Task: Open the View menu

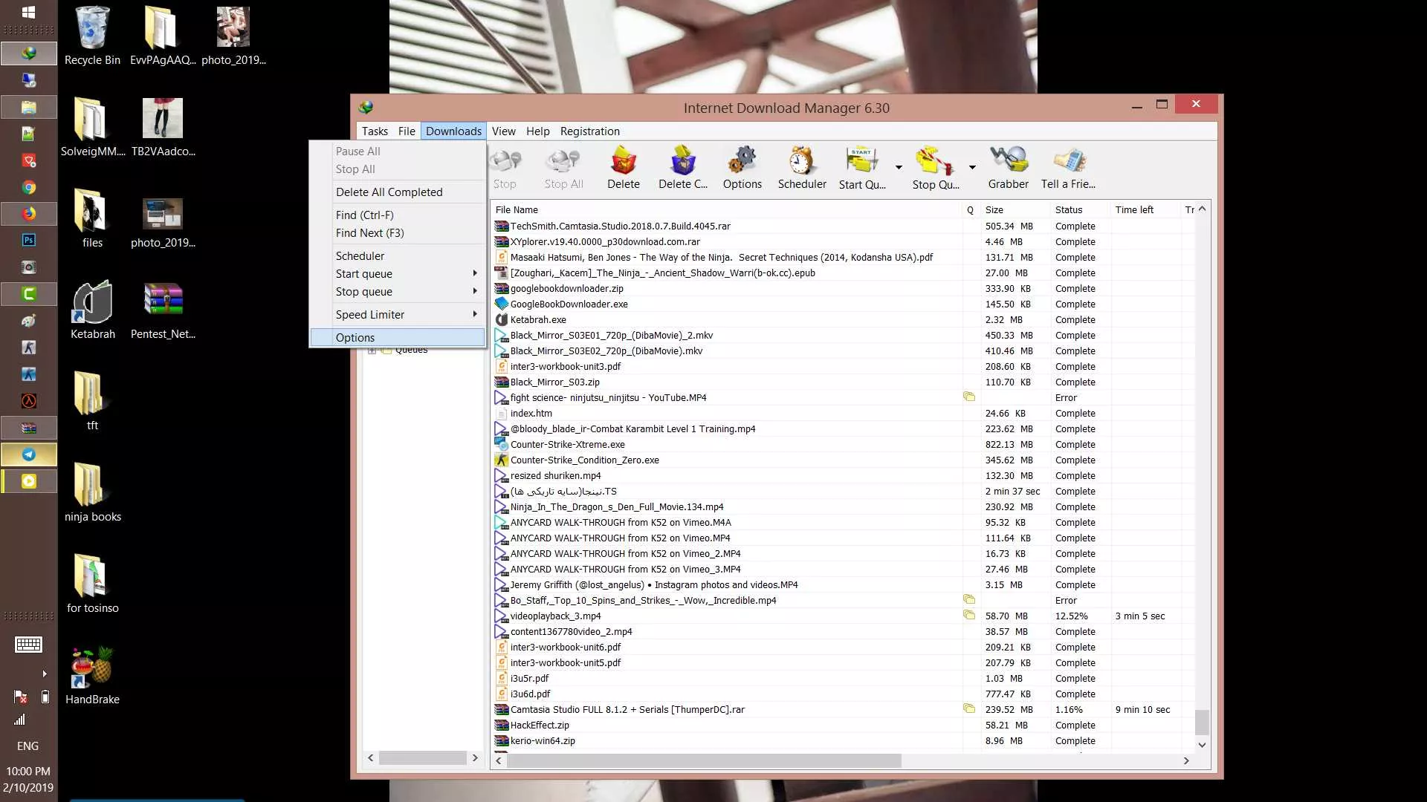Action: pyautogui.click(x=503, y=131)
